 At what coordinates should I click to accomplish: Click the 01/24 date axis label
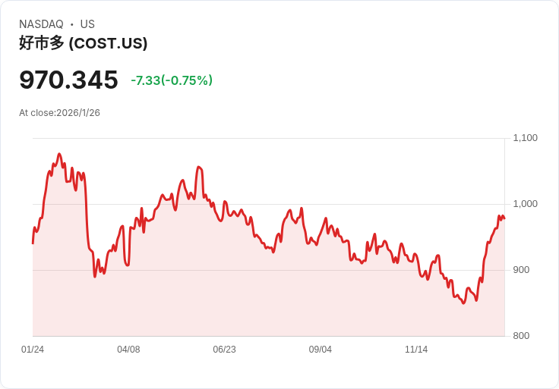33,350
